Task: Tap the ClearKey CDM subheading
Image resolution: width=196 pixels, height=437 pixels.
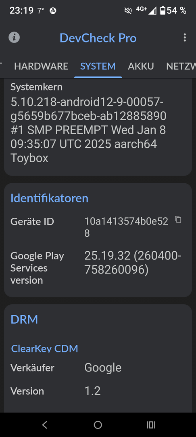Action: click(44, 348)
